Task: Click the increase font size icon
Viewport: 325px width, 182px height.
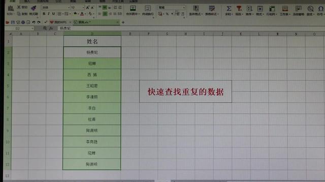Action: coord(87,8)
